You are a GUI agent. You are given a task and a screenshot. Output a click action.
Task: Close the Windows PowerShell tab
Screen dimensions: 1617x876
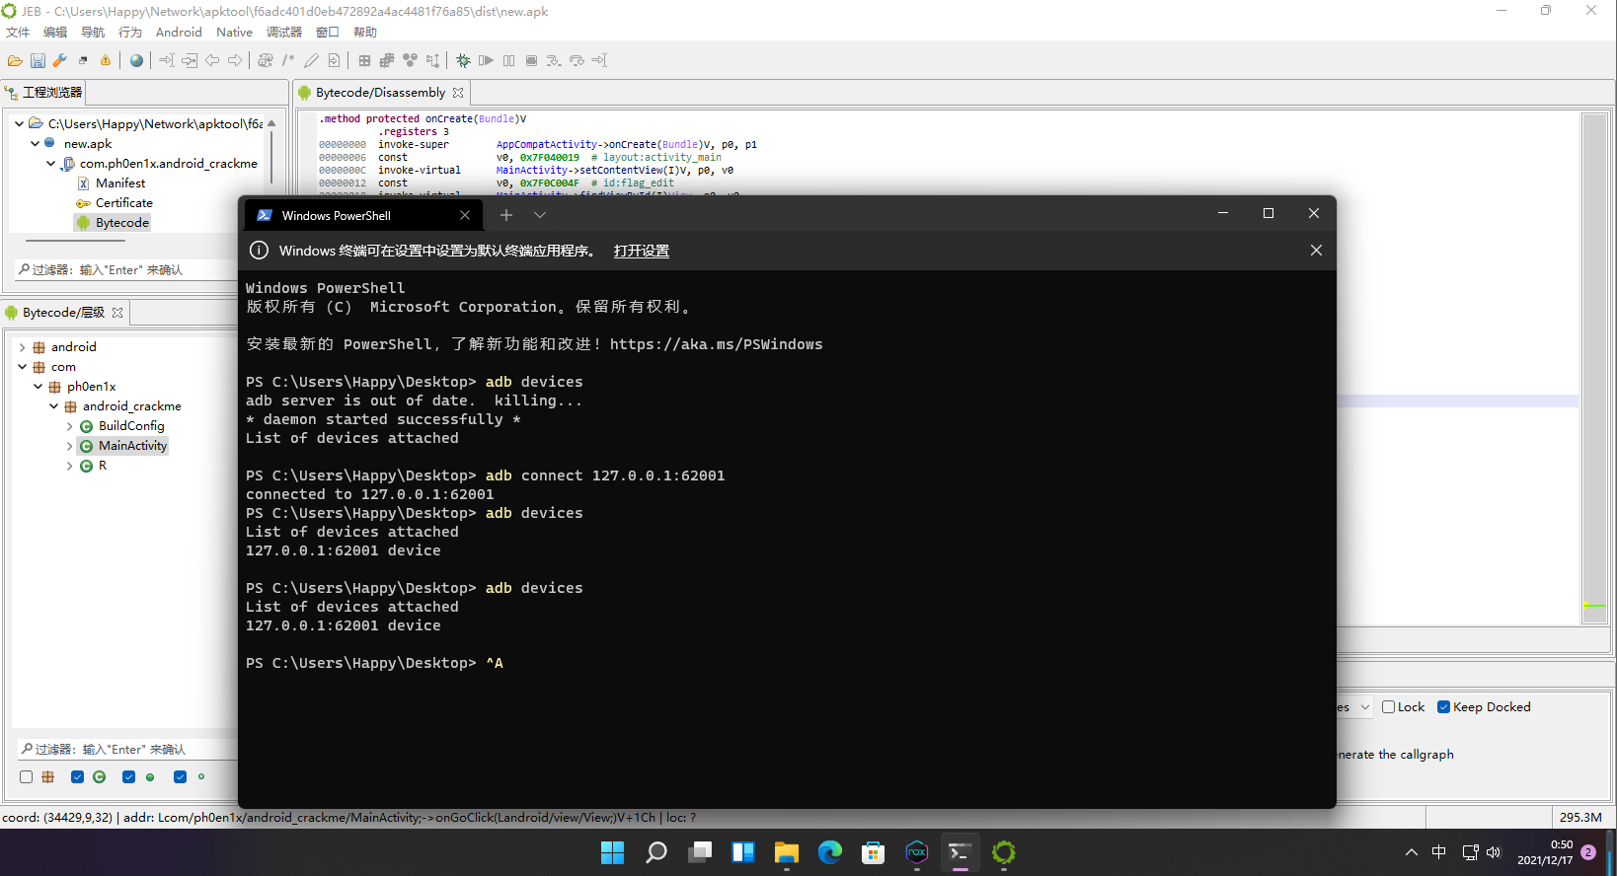pos(465,215)
